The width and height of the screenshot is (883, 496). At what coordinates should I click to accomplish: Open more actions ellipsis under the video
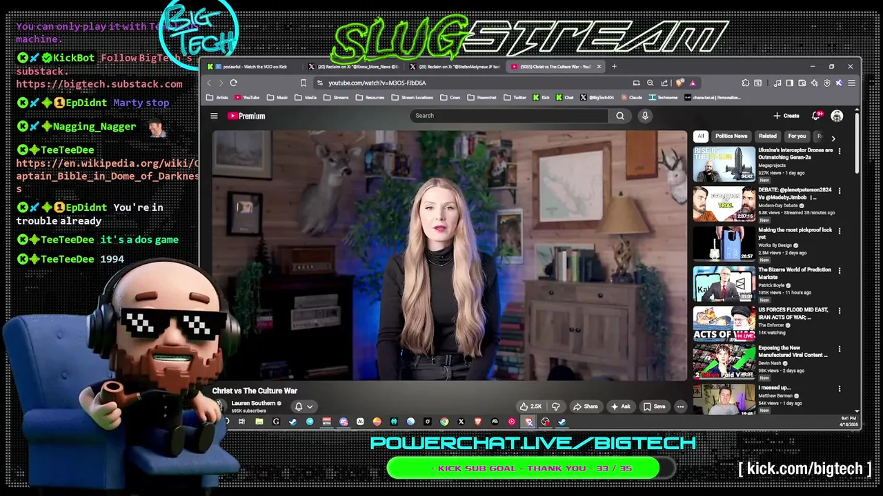click(680, 406)
